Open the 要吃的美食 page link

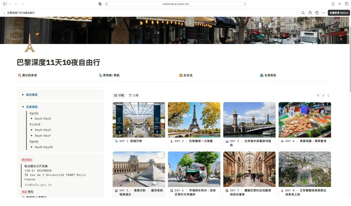[29, 75]
